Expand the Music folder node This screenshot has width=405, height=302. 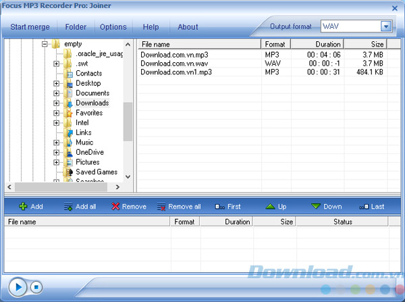56,142
